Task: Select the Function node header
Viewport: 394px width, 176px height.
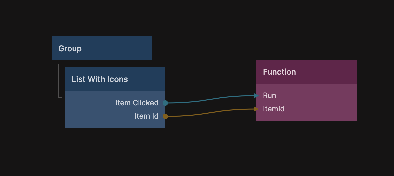Action: pos(306,72)
